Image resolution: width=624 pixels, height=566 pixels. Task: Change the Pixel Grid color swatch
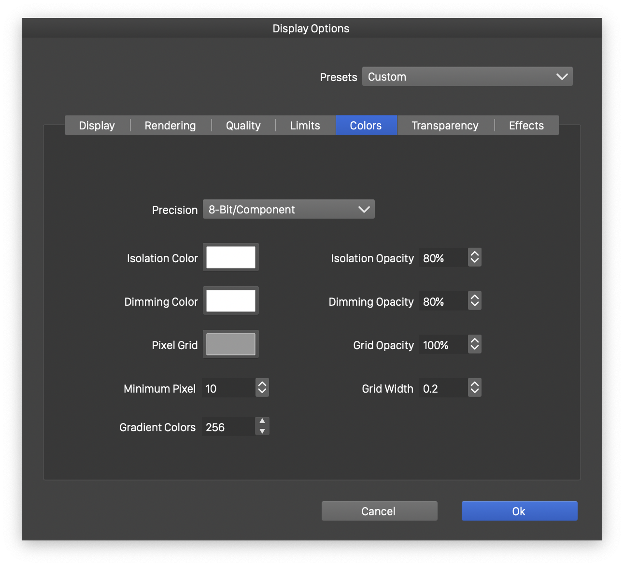231,344
